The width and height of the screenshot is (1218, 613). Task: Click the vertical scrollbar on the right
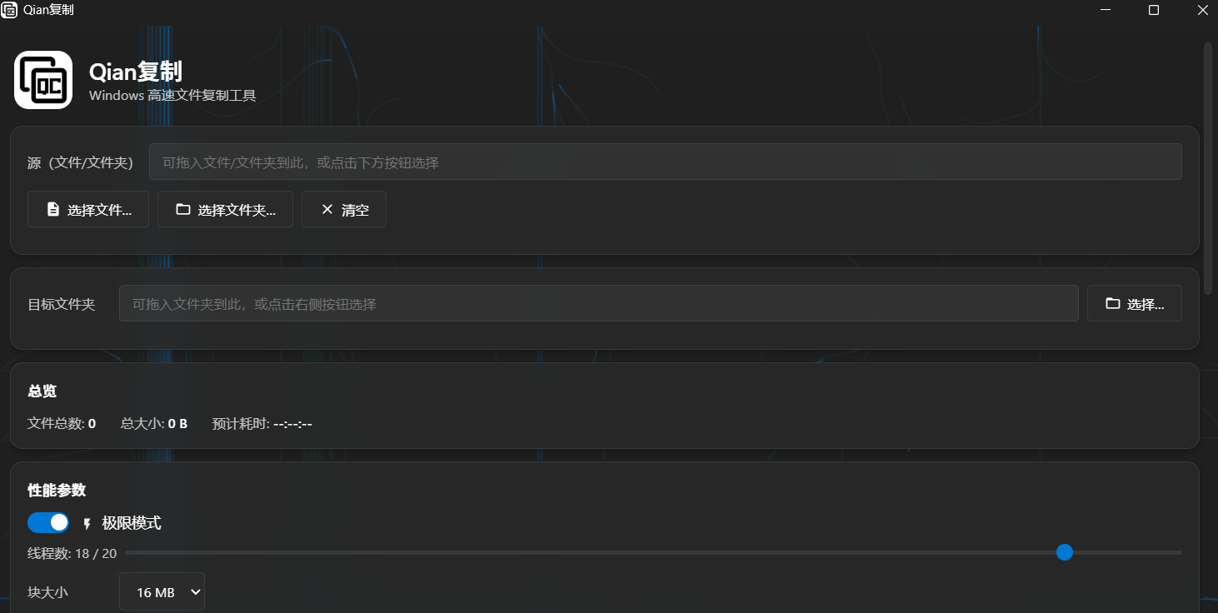click(x=1208, y=167)
